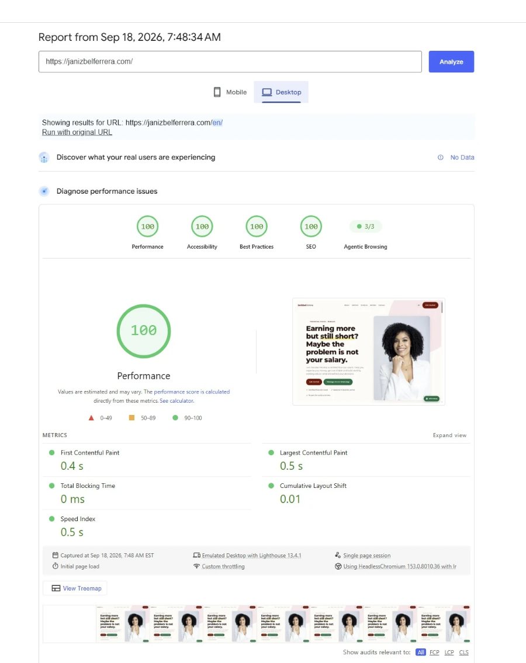Click the Speed Index metric
This screenshot has height=663, width=526.
coord(147,526)
